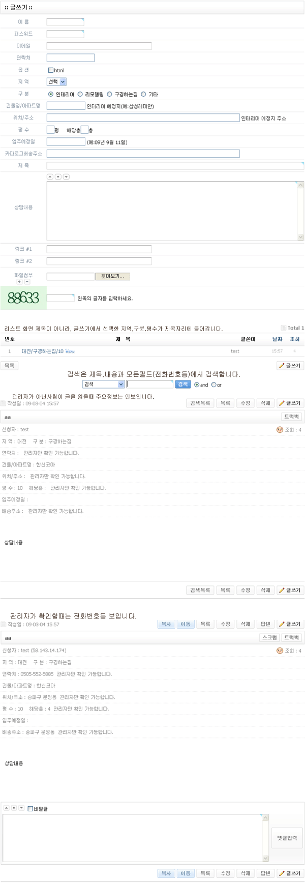Click the down-arrow icon above the 상담내용 textarea
Viewport: 305px width, 884px height.
[66, 177]
